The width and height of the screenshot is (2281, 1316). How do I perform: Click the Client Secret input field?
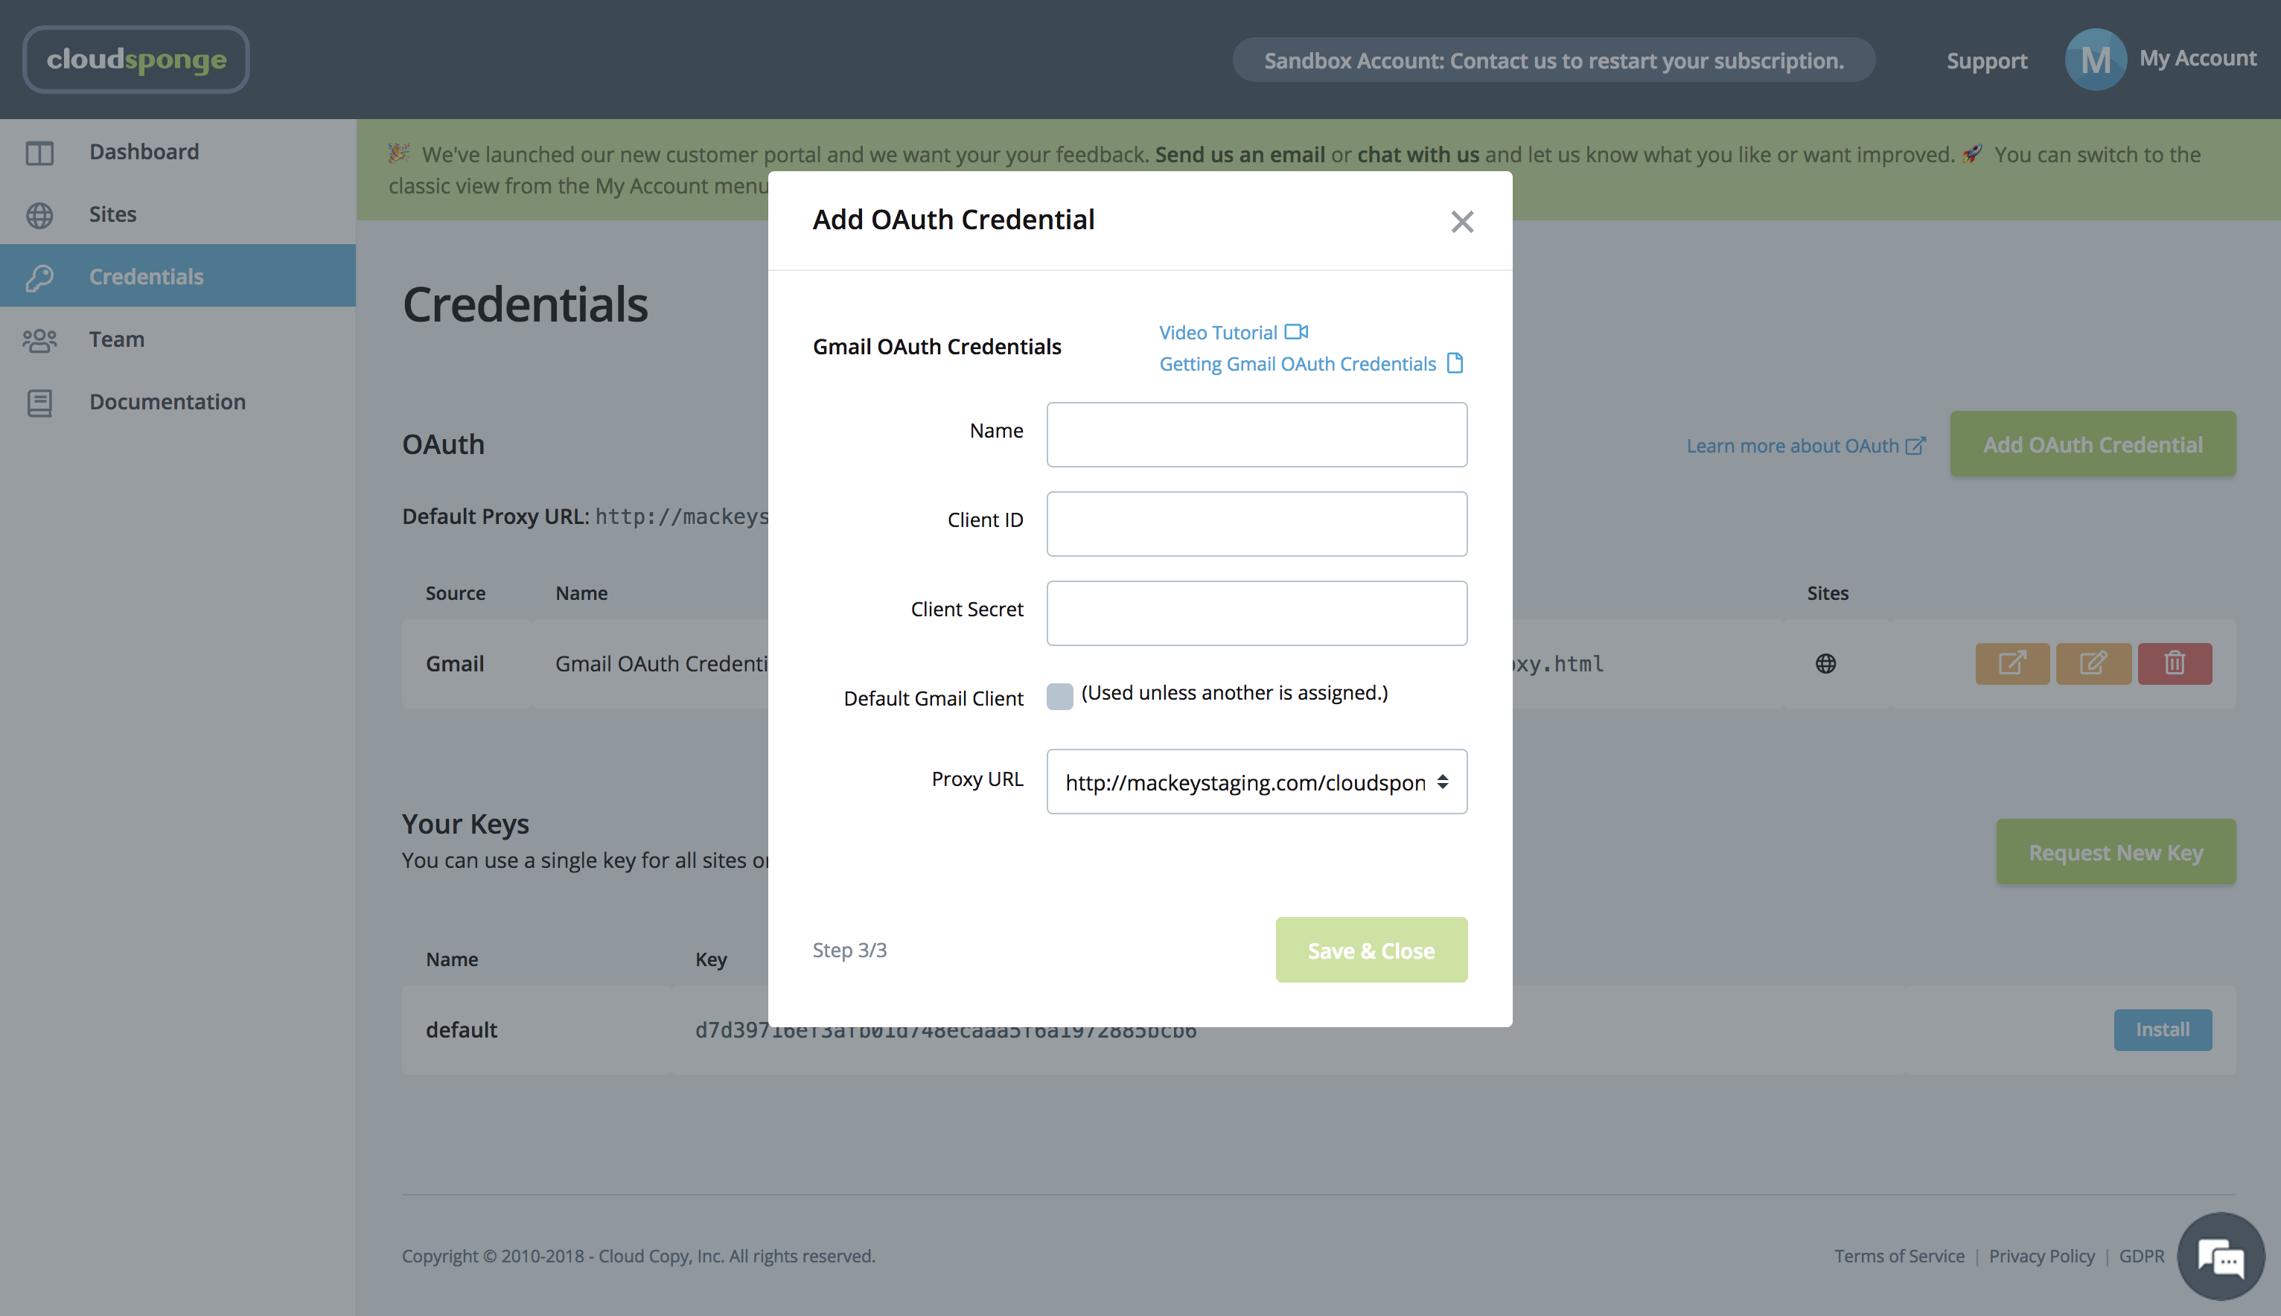(1256, 613)
